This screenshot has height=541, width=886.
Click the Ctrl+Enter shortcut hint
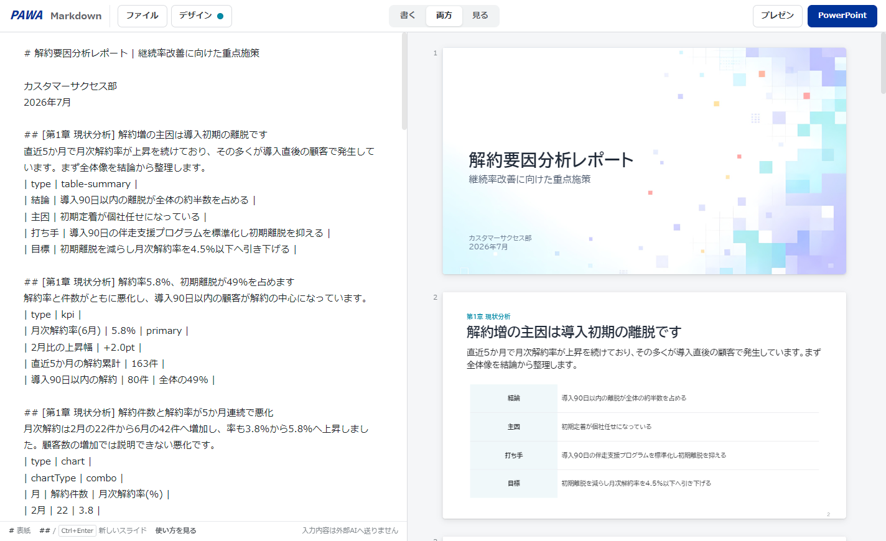pyautogui.click(x=78, y=530)
